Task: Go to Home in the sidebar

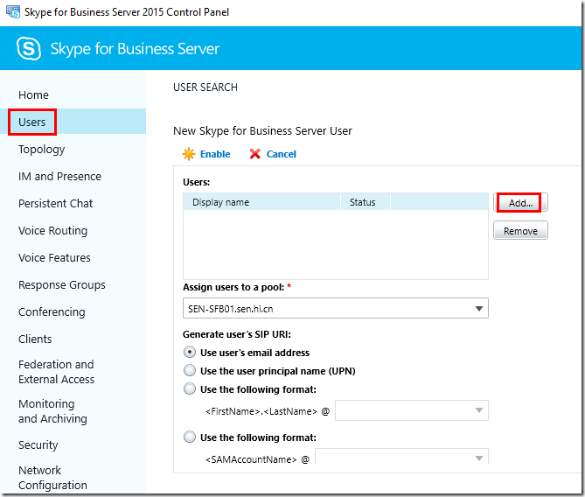Action: pyautogui.click(x=33, y=94)
